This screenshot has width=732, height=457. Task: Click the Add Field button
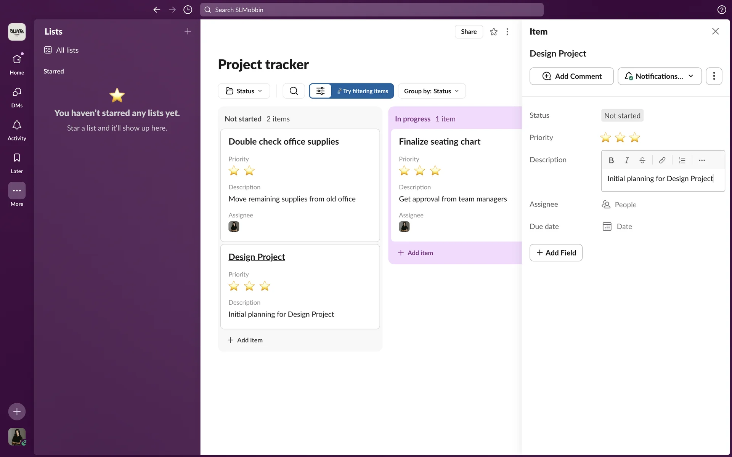click(x=556, y=252)
